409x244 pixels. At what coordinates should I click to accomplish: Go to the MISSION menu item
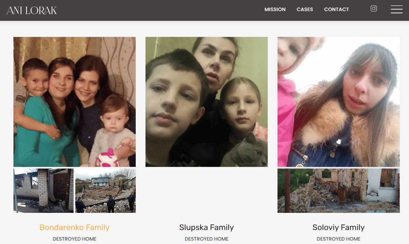point(275,10)
